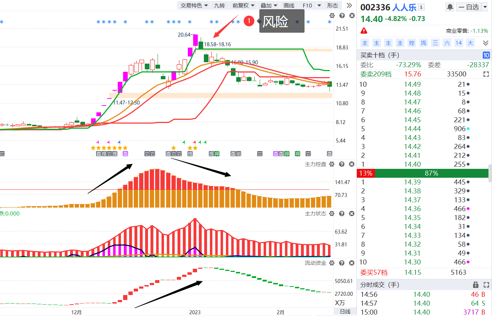Click the 委买57档 label
Viewport: 492px width, 316px height.
pos(374,272)
